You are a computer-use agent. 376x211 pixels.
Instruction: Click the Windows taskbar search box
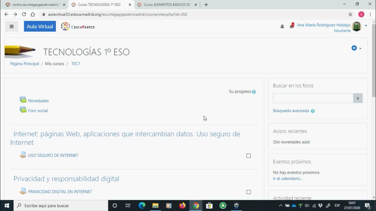click(x=61, y=205)
